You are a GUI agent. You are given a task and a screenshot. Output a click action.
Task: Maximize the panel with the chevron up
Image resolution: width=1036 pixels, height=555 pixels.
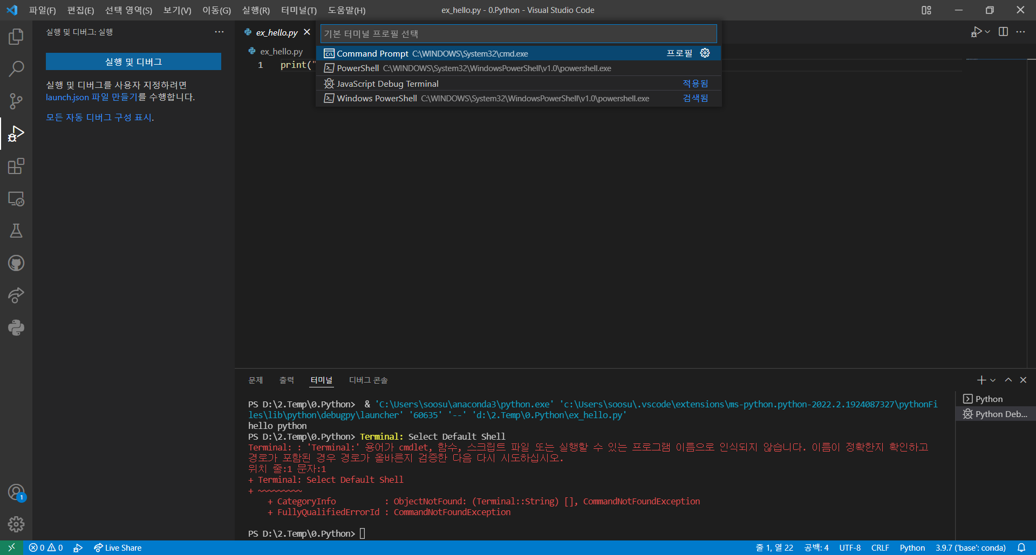1008,380
